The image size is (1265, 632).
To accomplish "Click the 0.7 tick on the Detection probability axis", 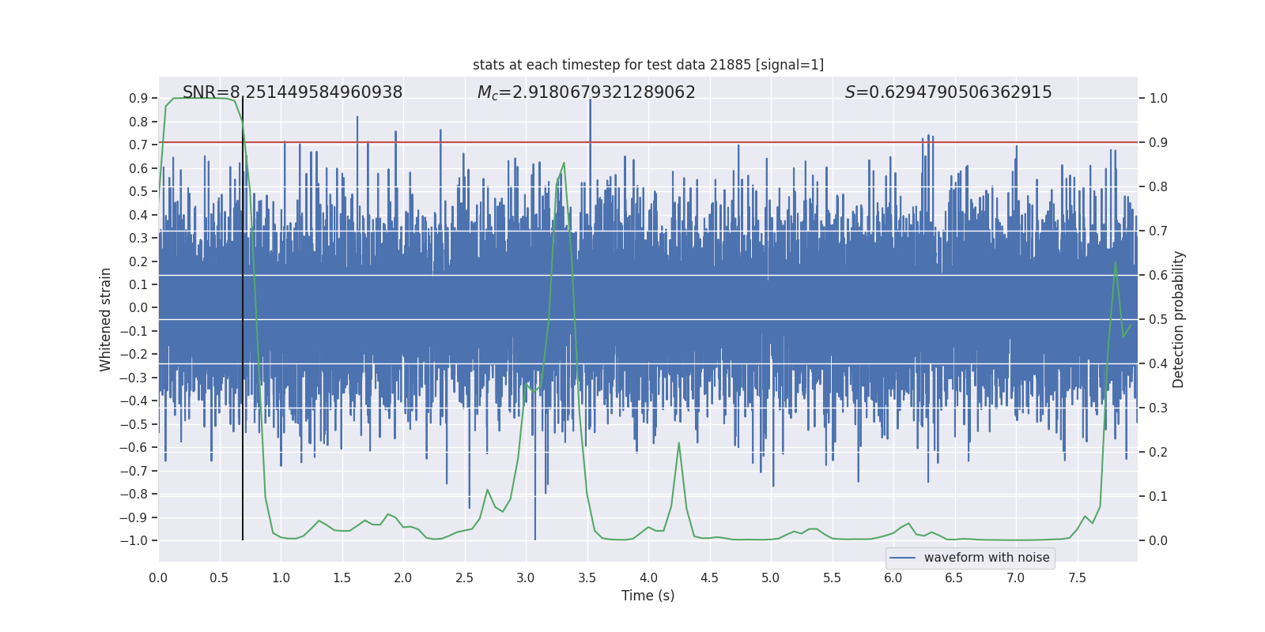I will [x=1158, y=231].
